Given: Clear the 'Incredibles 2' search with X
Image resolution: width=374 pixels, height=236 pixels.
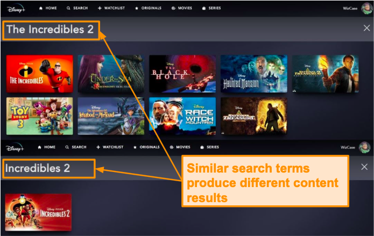Looking at the screenshot, I should [x=364, y=167].
